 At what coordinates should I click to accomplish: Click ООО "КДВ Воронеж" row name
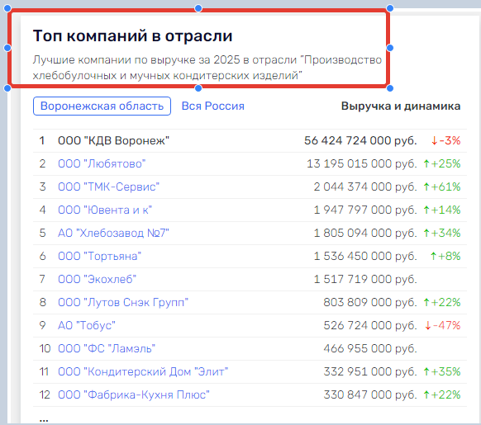(113, 140)
